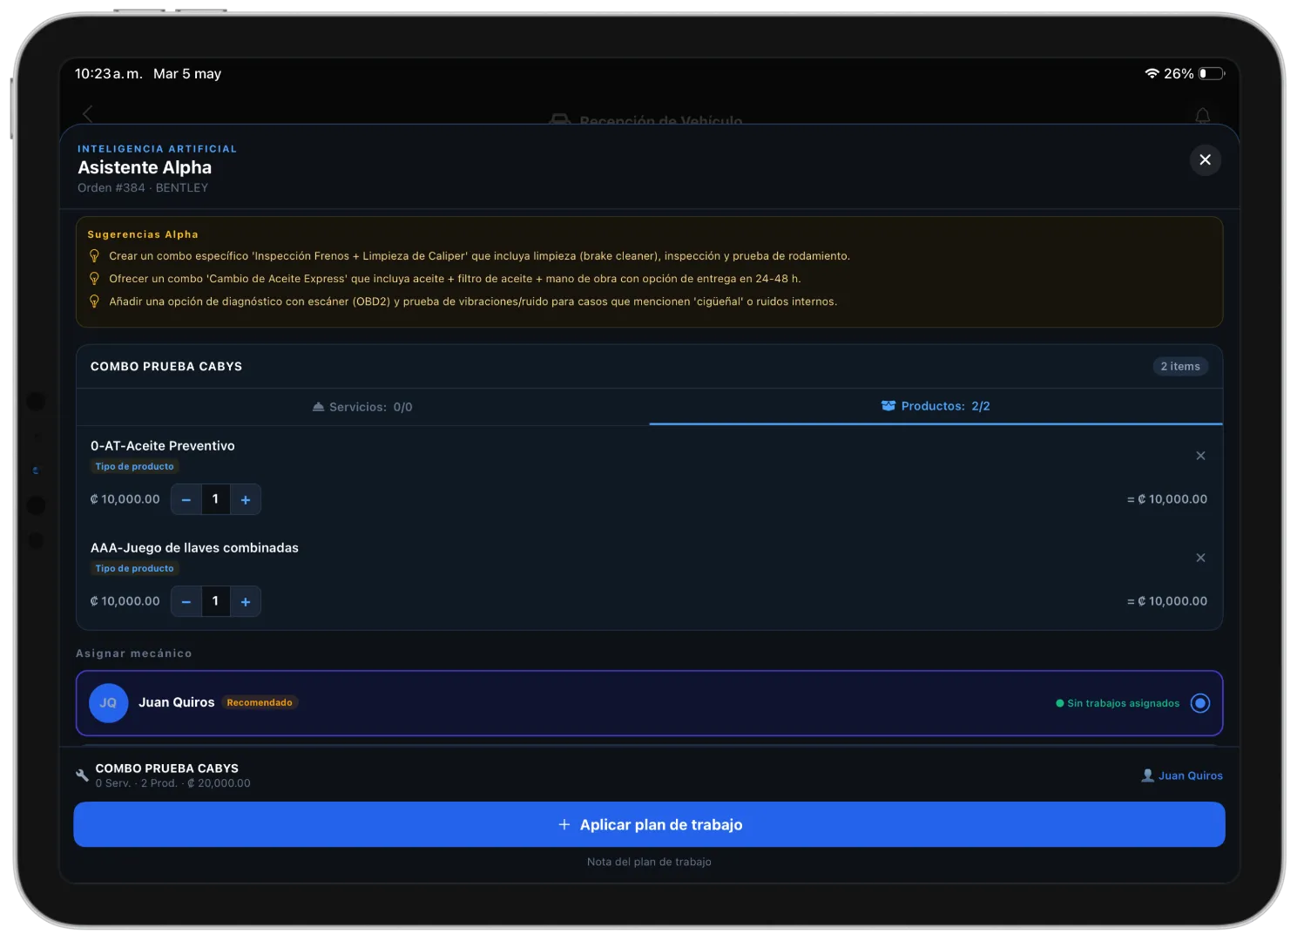This screenshot has height=941, width=1304.
Task: Tap the AAA-Juego de llaves combinadas name
Action: tap(194, 548)
